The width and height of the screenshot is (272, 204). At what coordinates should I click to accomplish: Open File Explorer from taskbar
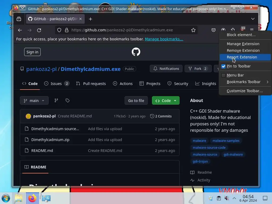[x=19, y=198]
